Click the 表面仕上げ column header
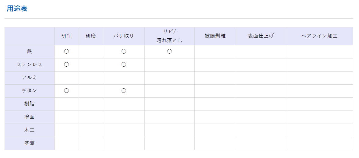 tap(261, 36)
